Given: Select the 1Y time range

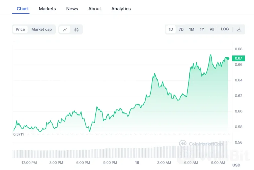Looking at the screenshot, I should pyautogui.click(x=202, y=29).
